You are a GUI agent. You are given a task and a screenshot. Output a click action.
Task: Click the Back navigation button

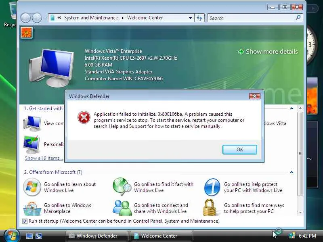click(x=25, y=18)
